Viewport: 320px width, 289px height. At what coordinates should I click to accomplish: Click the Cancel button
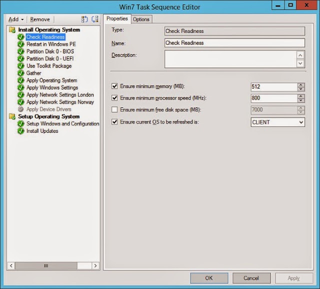click(x=251, y=278)
